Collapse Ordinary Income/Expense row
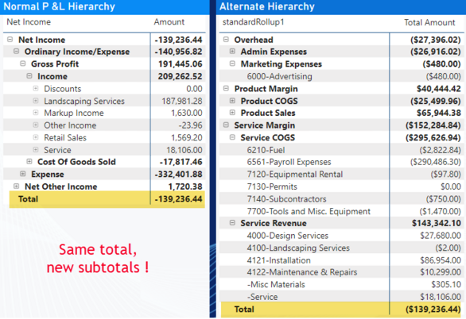This screenshot has height=319, width=466. [17, 52]
